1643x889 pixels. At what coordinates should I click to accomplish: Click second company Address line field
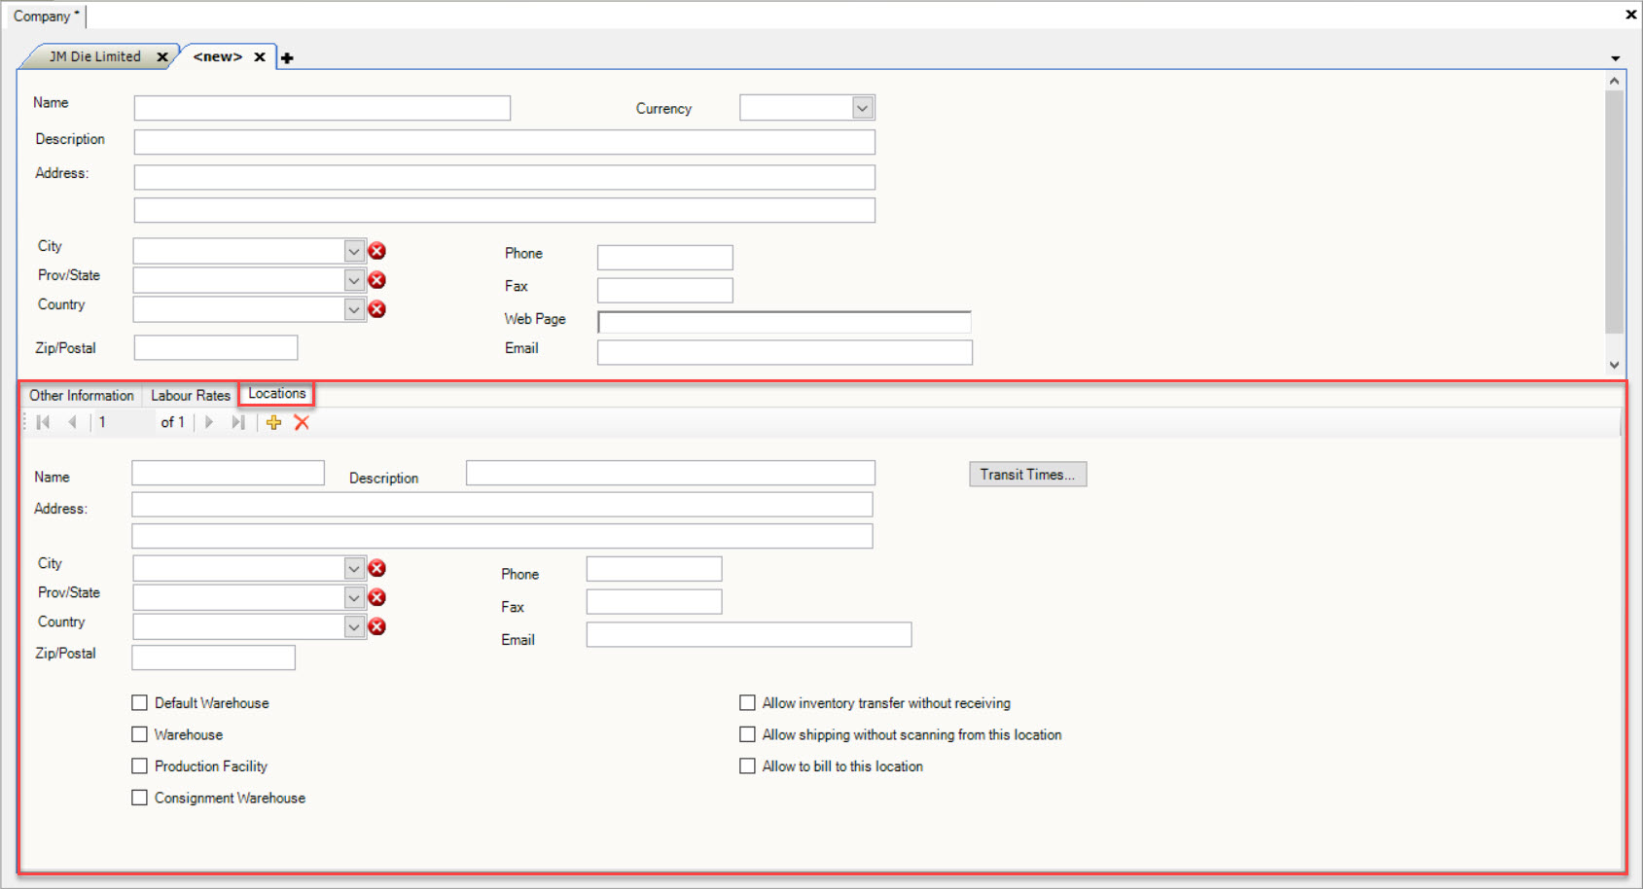tap(504, 210)
